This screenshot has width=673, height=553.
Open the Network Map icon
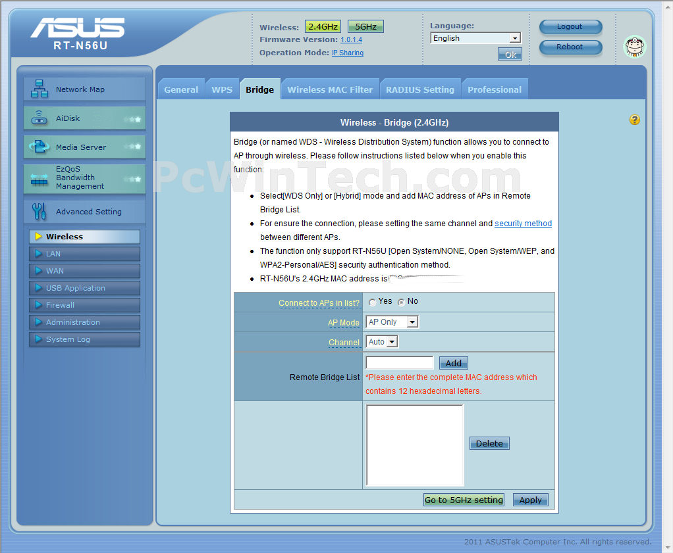pyautogui.click(x=40, y=89)
